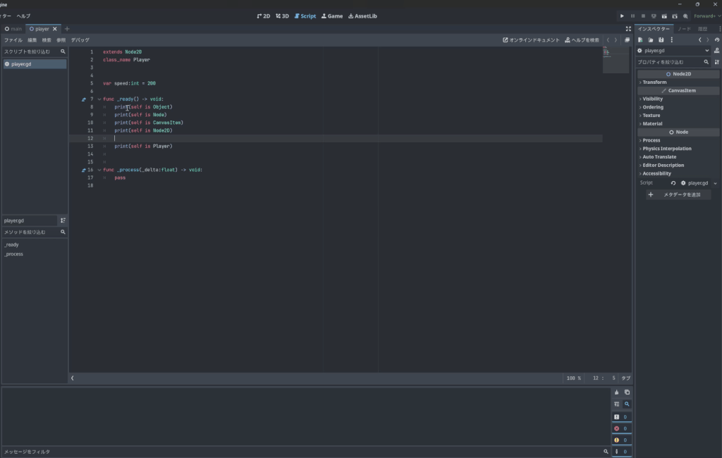The image size is (722, 458).
Task: Toggle error messages filter count
Action: [x=621, y=428]
